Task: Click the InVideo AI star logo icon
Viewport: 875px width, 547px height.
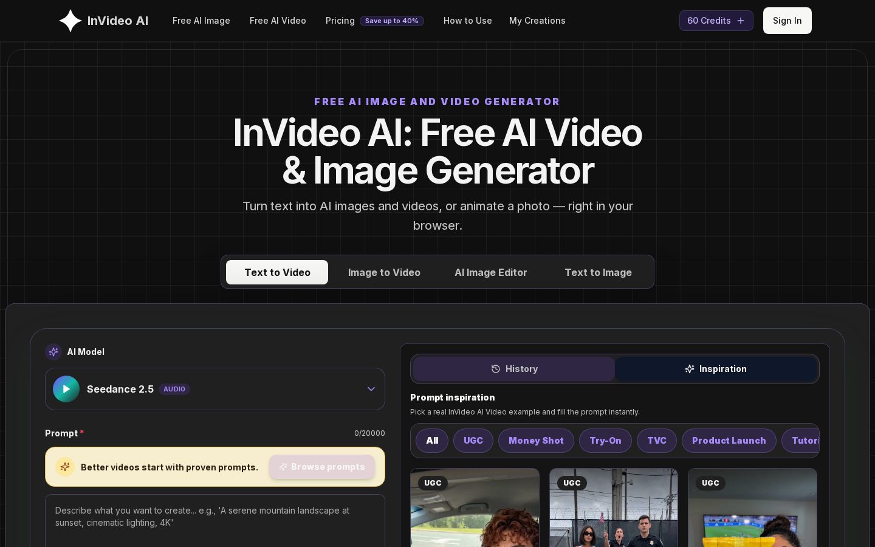Action: (70, 21)
